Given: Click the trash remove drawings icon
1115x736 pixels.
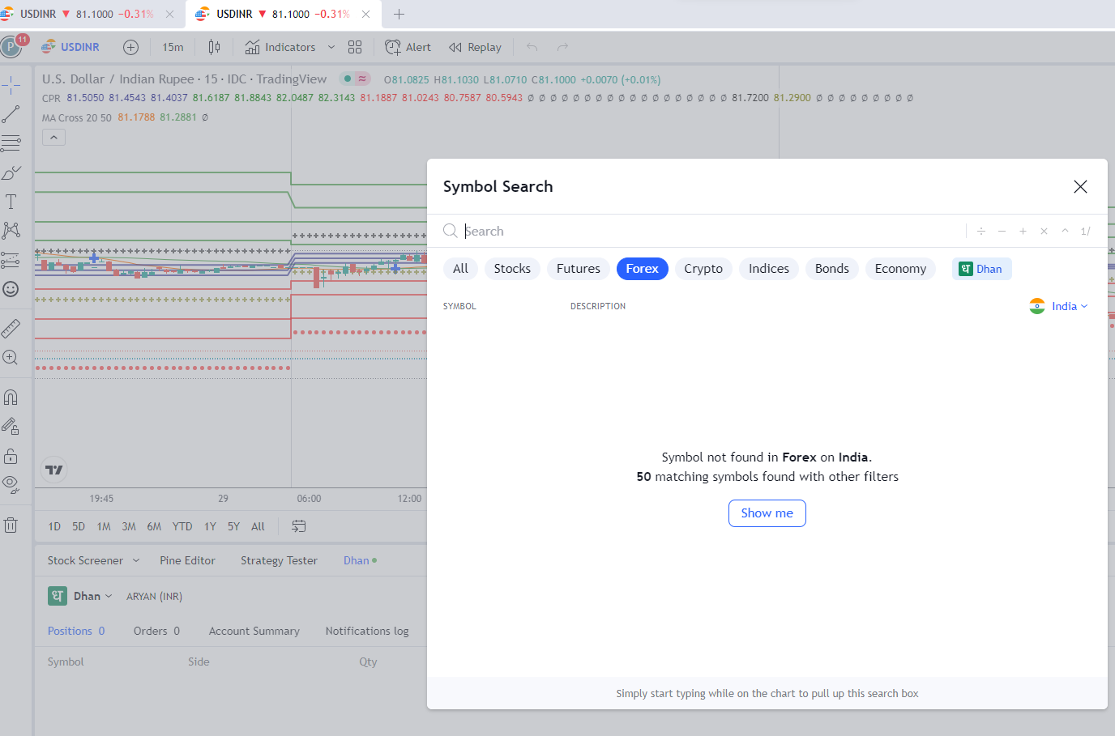Looking at the screenshot, I should point(11,525).
